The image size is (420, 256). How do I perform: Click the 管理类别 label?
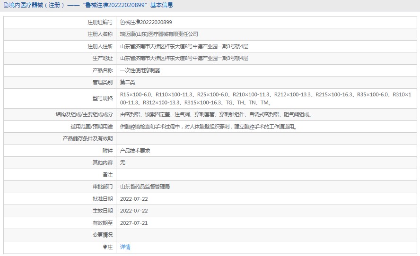pos(103,82)
